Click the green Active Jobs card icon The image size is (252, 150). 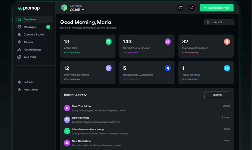(x=109, y=42)
